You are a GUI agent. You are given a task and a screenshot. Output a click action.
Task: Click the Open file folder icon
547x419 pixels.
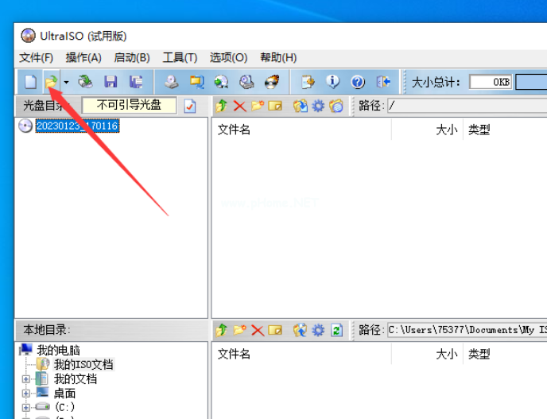click(51, 82)
